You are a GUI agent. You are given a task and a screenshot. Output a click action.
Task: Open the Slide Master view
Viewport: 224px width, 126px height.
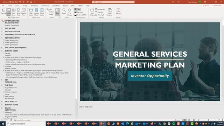pyautogui.click(x=31, y=12)
